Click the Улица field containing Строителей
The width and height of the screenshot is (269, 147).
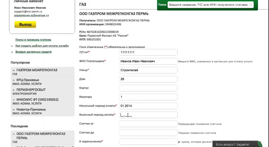point(148,70)
